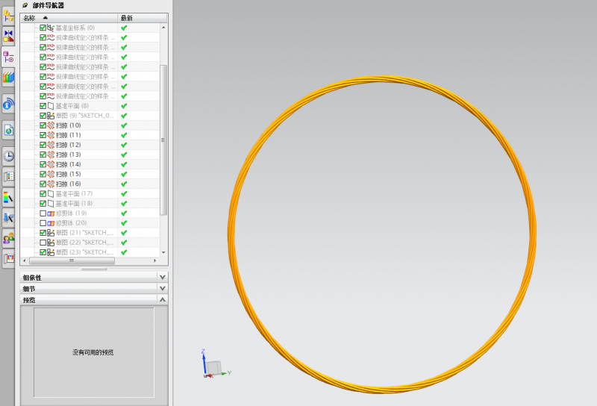Uncheck the 扫掠 (11) checkbox
The width and height of the screenshot is (597, 406).
click(43, 135)
